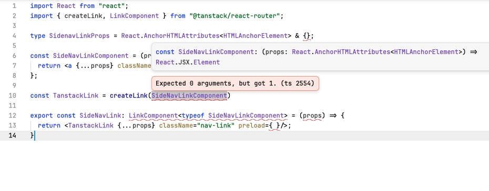Click the "@tanstack/react-router" module string
Screen dimensions: 489x191
235,16
